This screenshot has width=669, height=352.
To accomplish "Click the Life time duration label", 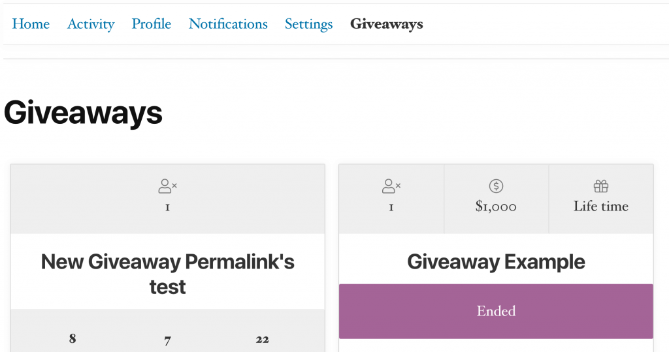I will tap(601, 206).
